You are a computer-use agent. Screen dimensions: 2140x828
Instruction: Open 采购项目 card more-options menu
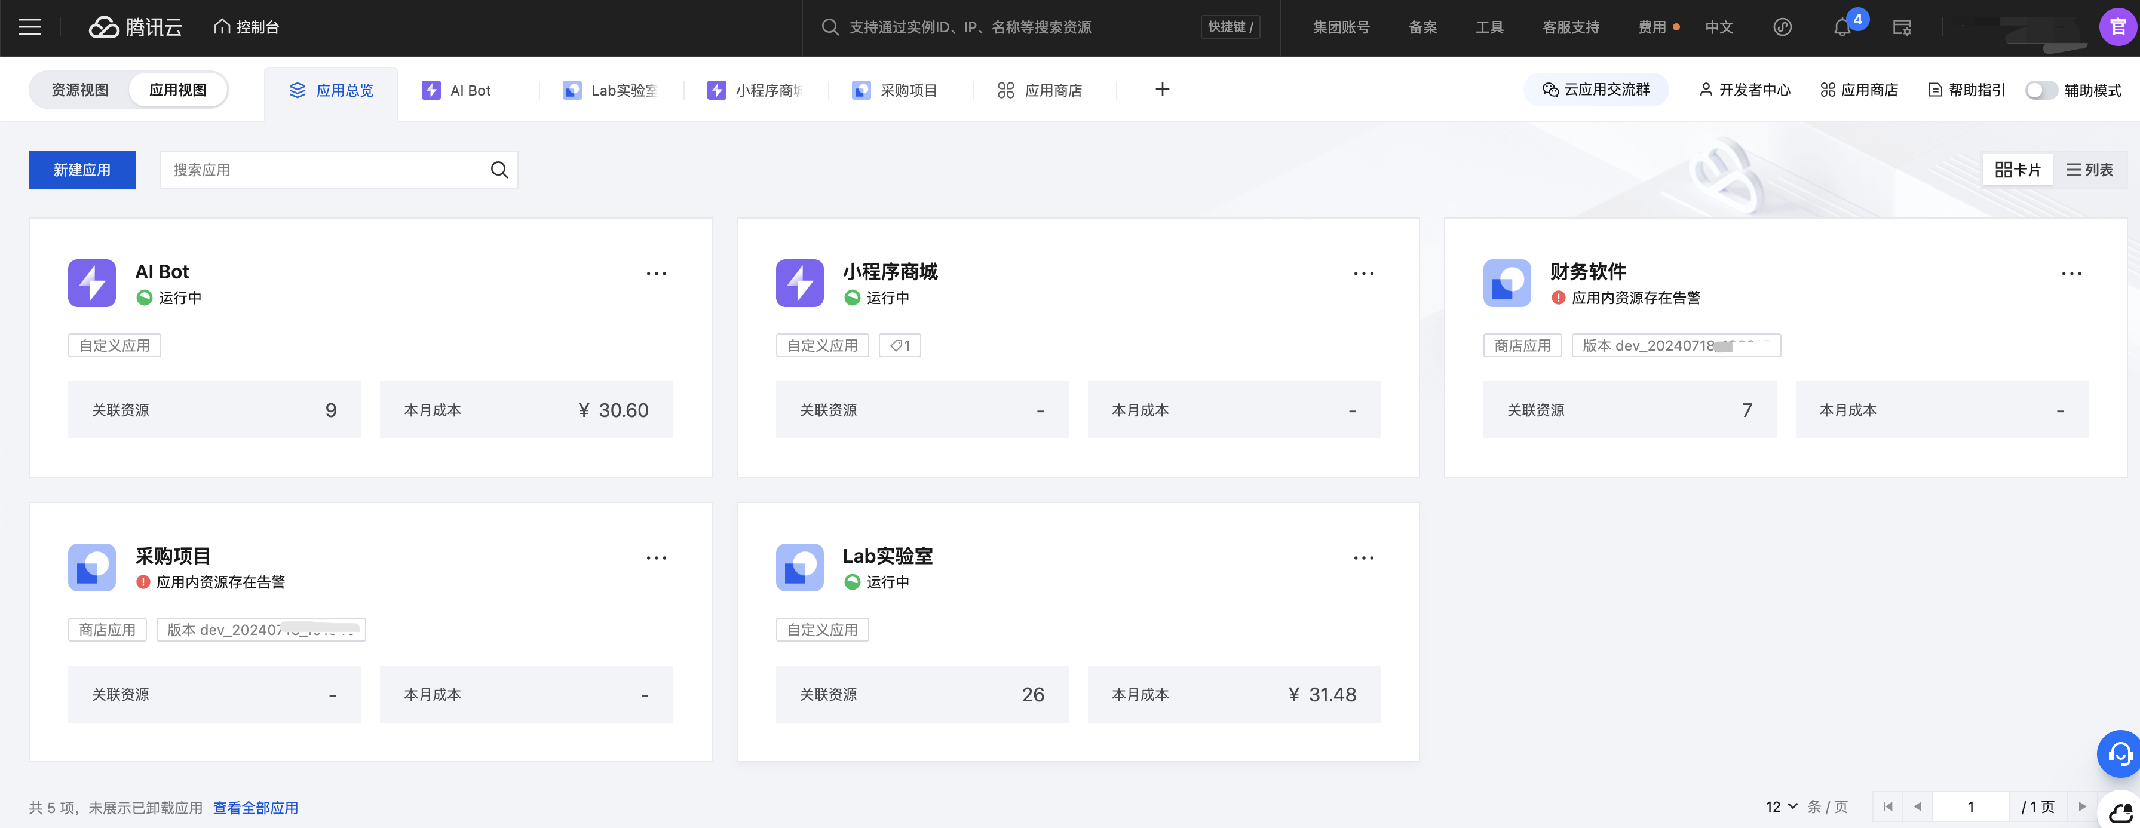tap(657, 557)
